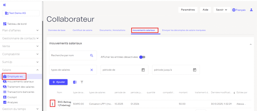This screenshot has width=257, height=111.
Task: Toggle Afficher les entrées désactivées switch
Action: coord(142,57)
